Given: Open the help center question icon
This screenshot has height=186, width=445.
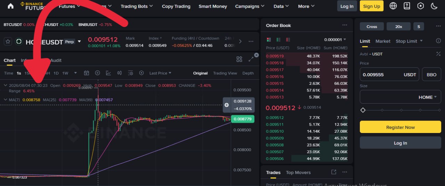Looking at the screenshot, I should point(407,6).
